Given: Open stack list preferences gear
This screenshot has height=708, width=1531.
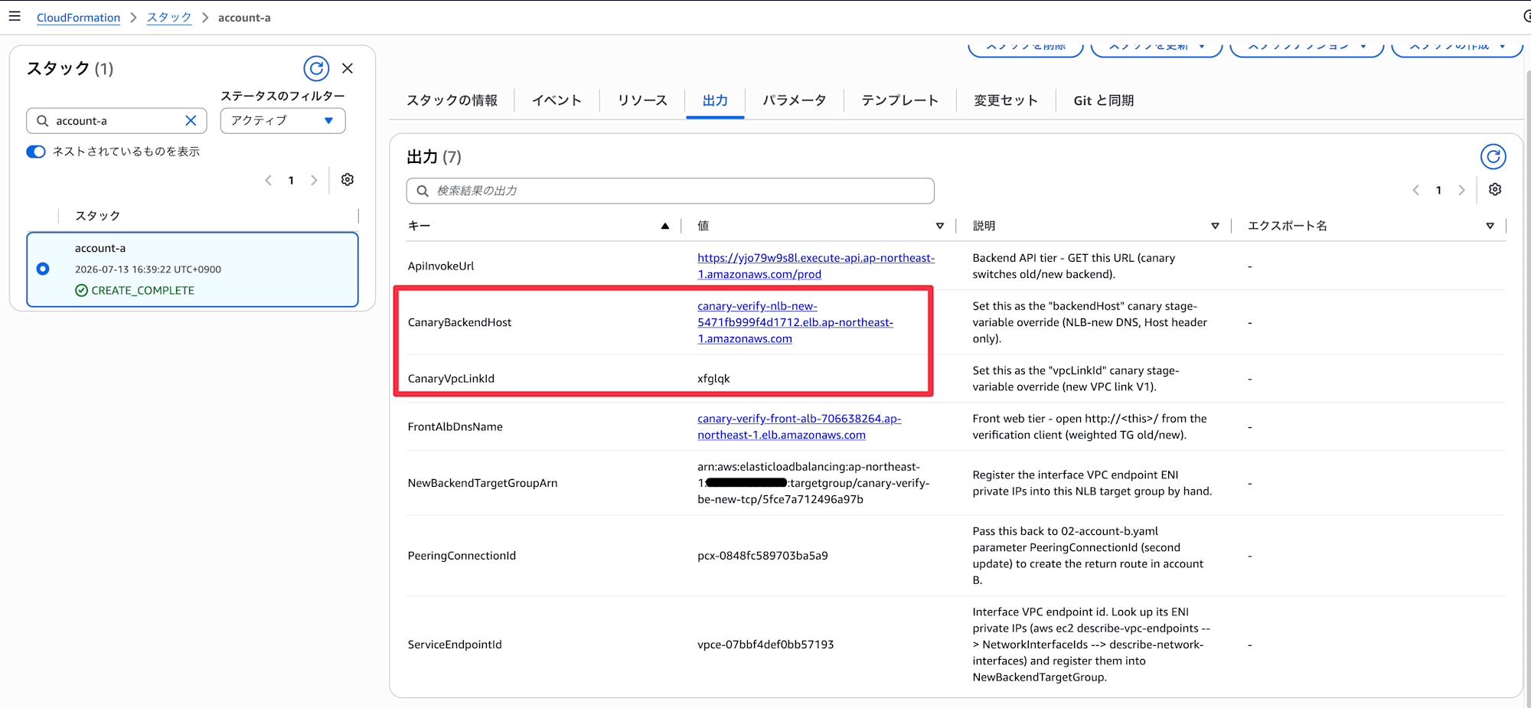Looking at the screenshot, I should 348,179.
